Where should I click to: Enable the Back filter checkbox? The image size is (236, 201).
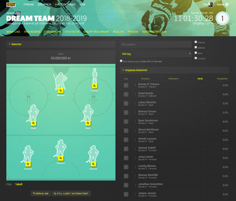[195, 53]
